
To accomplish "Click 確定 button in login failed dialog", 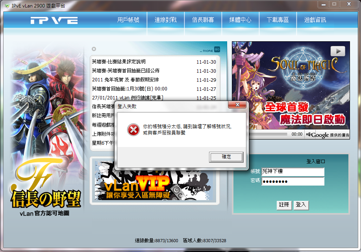I will point(226,157).
